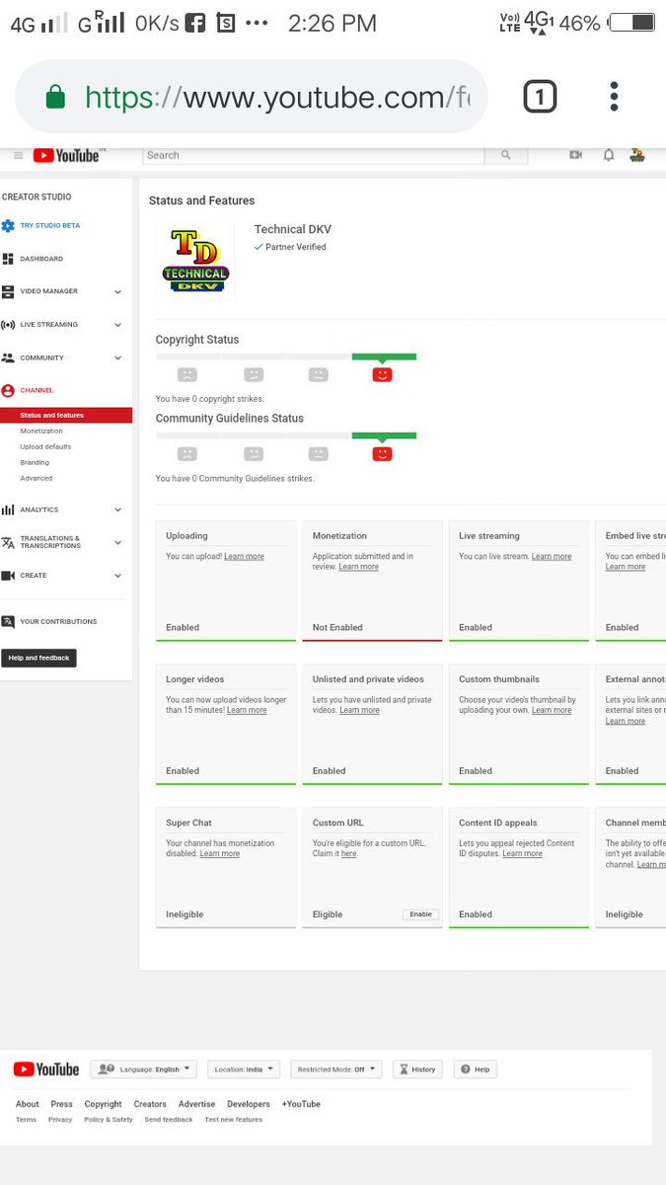Expand the Live Streaming section
This screenshot has height=1185, width=666.
point(118,324)
